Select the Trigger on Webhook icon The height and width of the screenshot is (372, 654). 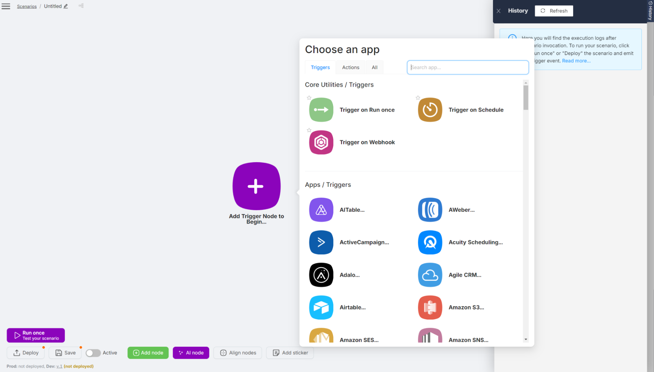point(321,142)
